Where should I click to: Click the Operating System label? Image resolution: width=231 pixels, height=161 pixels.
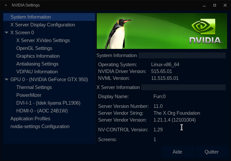pyautogui.click(x=117, y=65)
